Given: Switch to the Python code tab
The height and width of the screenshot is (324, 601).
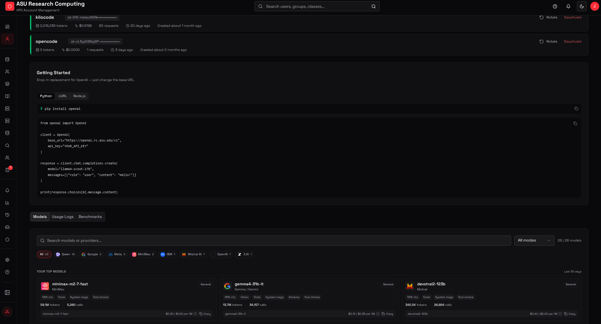Looking at the screenshot, I should pos(46,96).
